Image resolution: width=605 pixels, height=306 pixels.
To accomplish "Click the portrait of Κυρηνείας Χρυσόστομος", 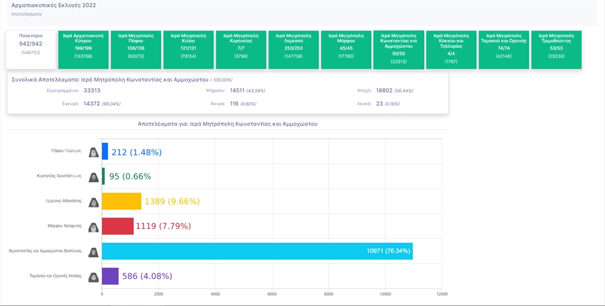I will tap(93, 177).
